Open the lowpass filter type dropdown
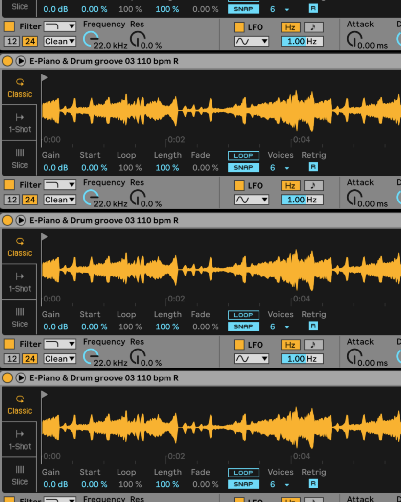Image resolution: width=401 pixels, height=502 pixels. 60,26
